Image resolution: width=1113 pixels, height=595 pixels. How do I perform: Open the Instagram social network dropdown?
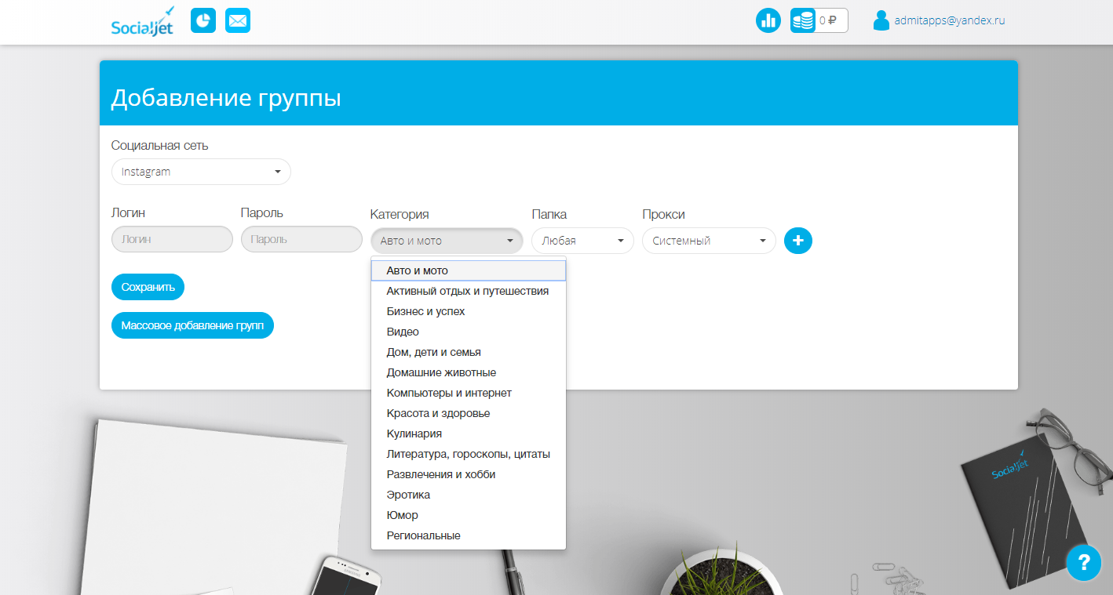[x=200, y=171]
